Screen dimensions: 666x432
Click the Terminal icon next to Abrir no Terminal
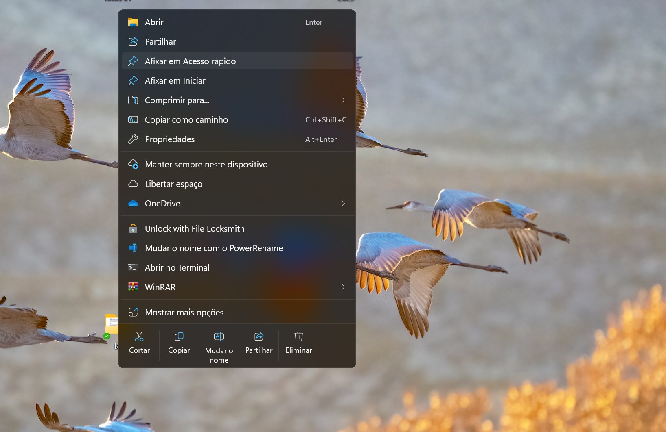click(133, 267)
